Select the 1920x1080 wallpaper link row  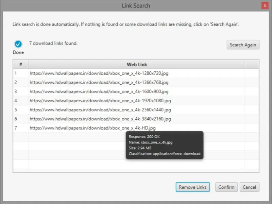coord(136,101)
